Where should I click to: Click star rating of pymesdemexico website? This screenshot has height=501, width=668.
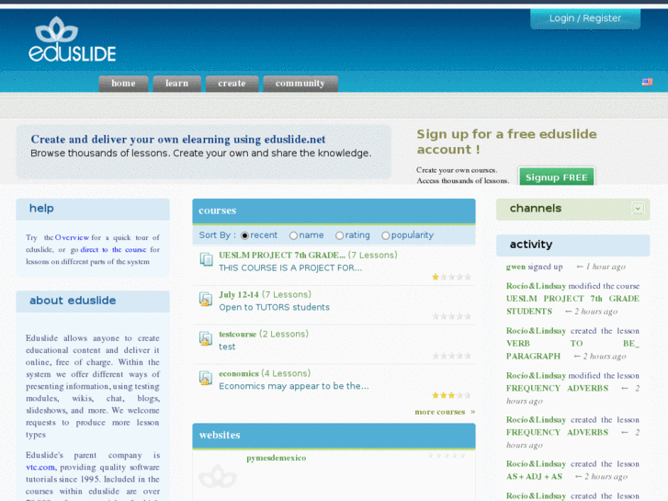pos(447,456)
